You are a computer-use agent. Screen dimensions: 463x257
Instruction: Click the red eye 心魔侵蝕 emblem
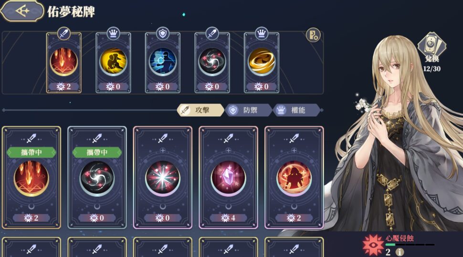point(373,245)
